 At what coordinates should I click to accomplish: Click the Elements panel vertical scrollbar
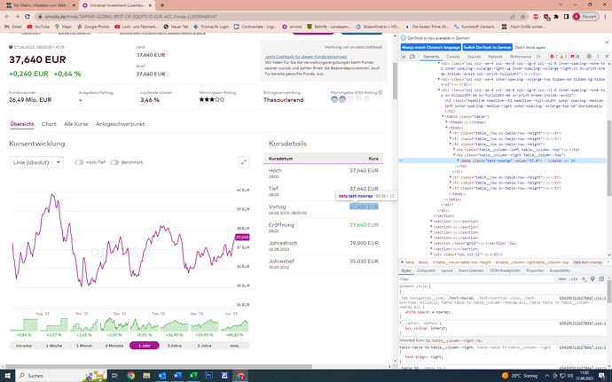pos(608,158)
